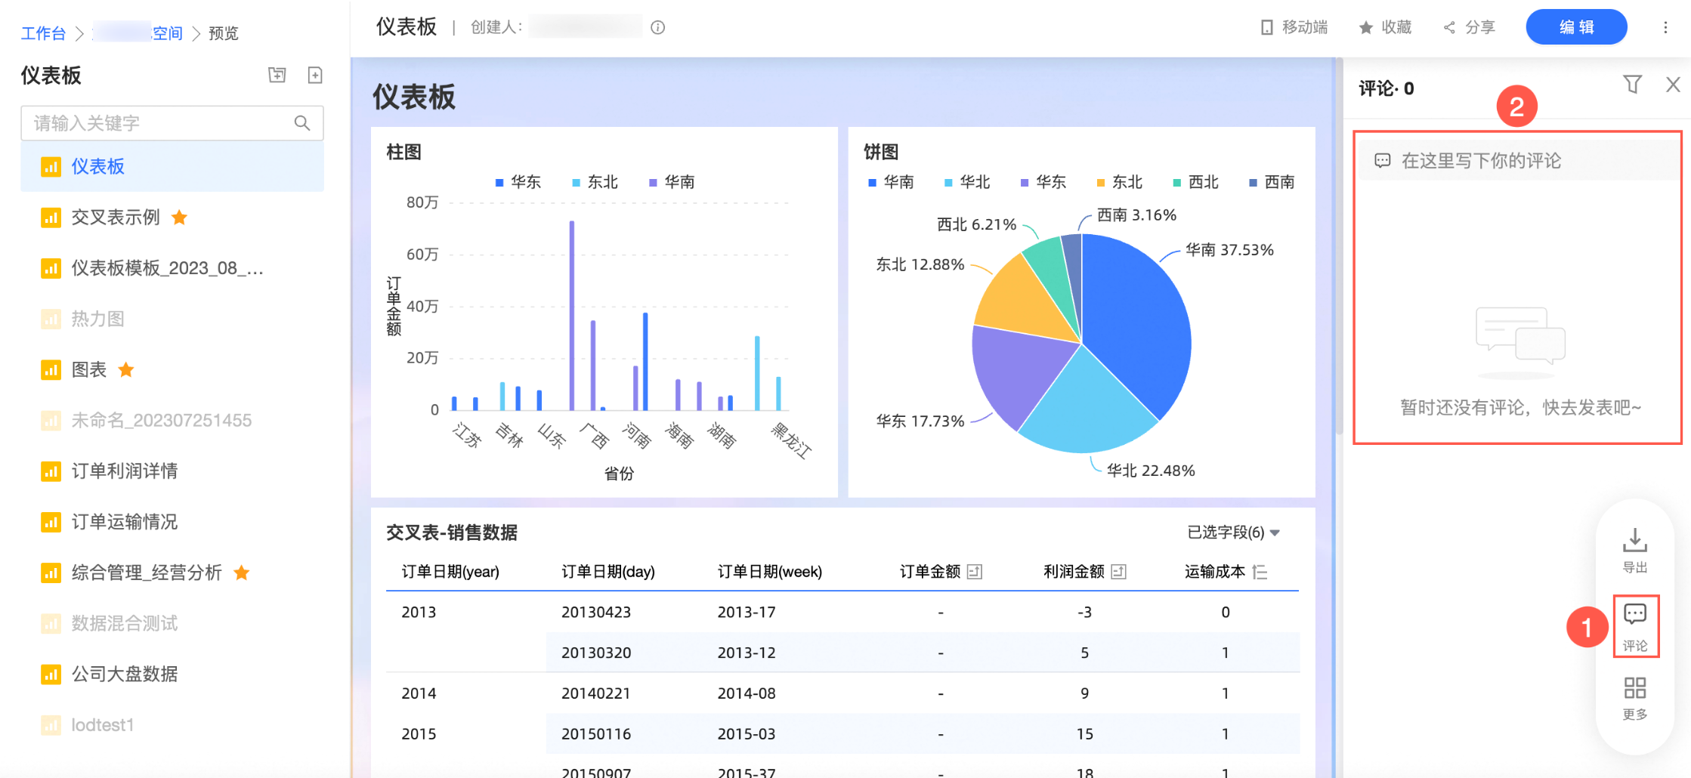The image size is (1691, 778).
Task: Open the mobile view (移动端)
Action: (1294, 27)
